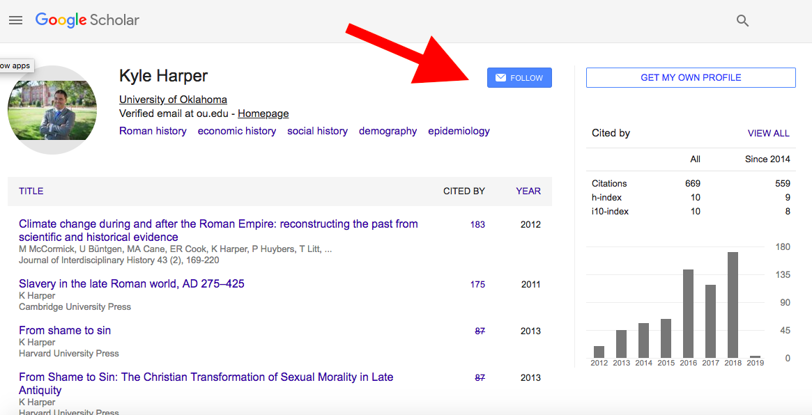Viewport: 812px width, 415px height.
Task: Select the Roman history interest tag
Action: 153,131
